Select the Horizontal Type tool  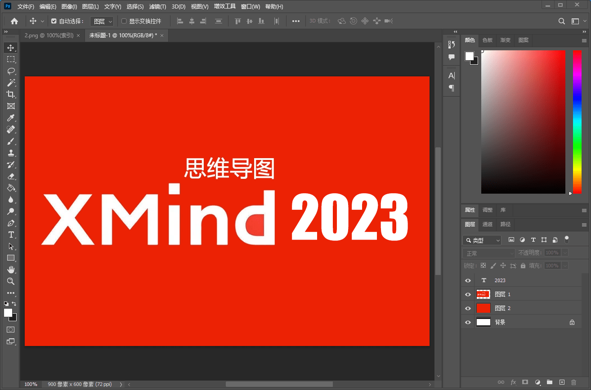pos(11,235)
